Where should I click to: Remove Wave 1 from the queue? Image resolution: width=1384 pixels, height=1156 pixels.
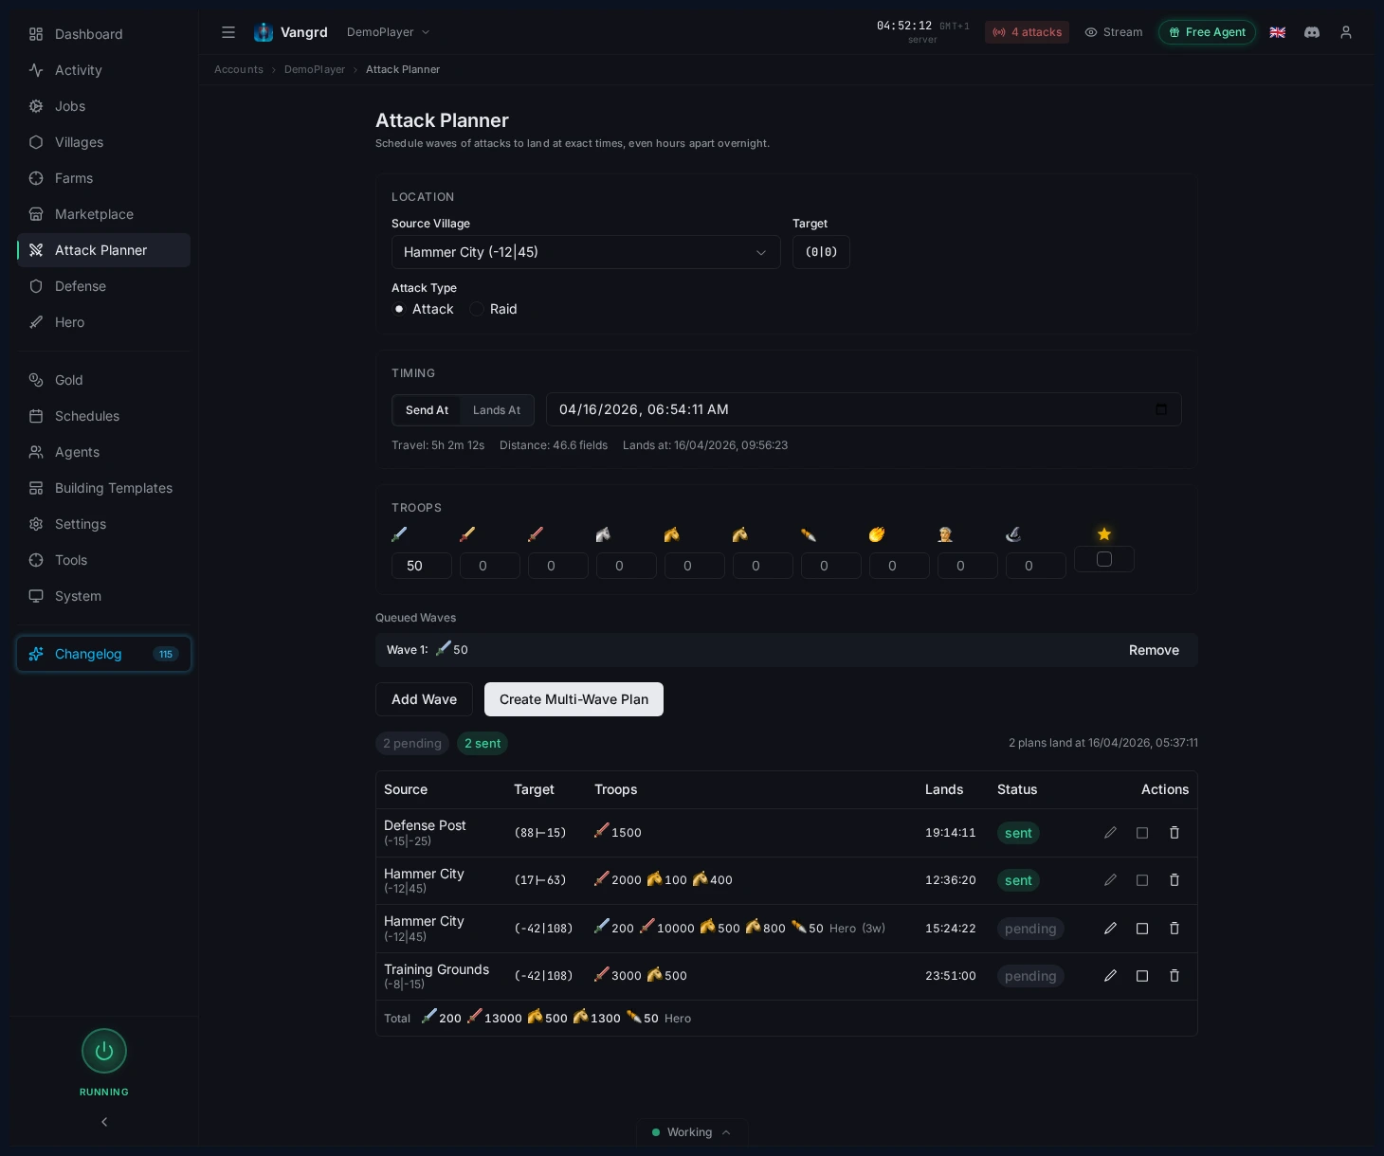pyautogui.click(x=1154, y=650)
